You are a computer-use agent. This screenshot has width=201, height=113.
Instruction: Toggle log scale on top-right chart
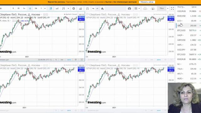(152, 60)
